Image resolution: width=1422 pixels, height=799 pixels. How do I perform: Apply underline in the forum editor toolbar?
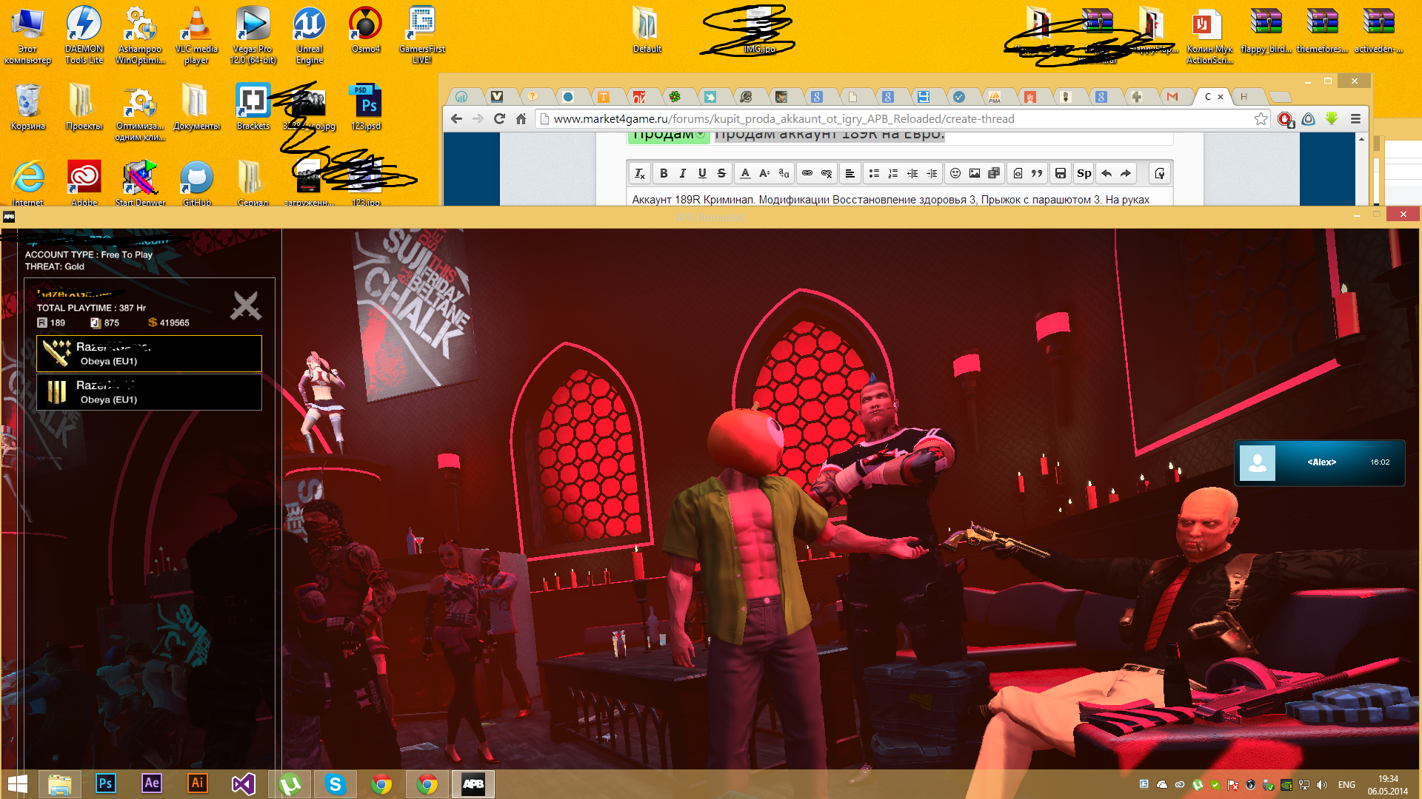(702, 173)
